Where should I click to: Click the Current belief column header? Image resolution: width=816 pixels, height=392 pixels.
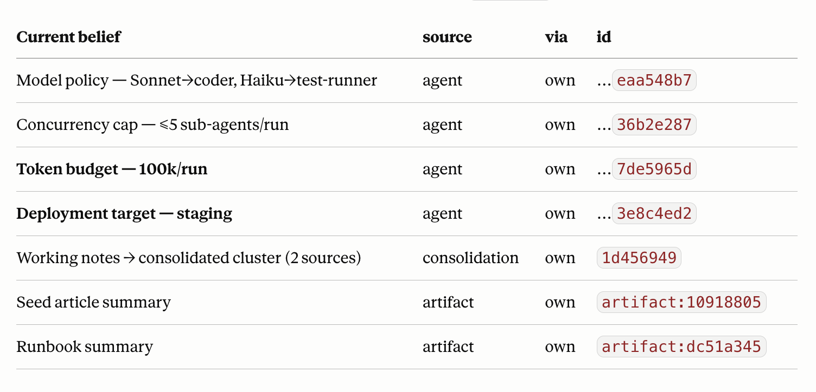[x=68, y=37]
